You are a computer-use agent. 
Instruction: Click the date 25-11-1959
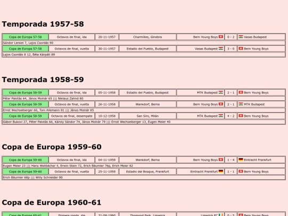tap(107, 172)
